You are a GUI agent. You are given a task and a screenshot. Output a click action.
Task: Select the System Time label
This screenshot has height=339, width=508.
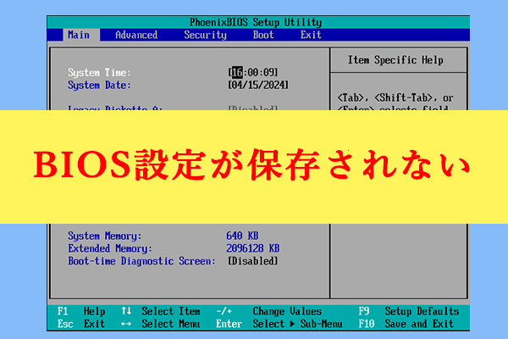(99, 73)
